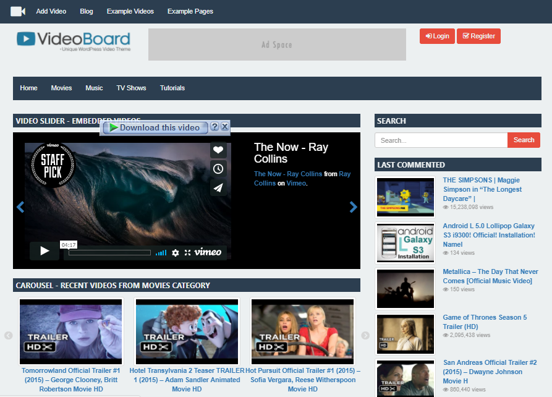Log in with the Login button

tap(437, 36)
